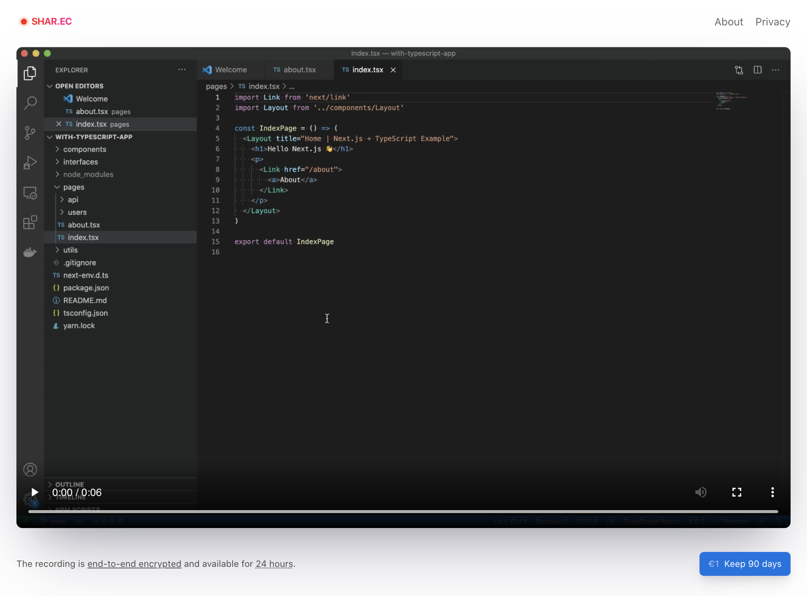Open the Source Control view icon

(30, 133)
